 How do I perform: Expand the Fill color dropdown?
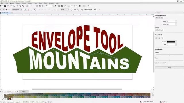176,45
